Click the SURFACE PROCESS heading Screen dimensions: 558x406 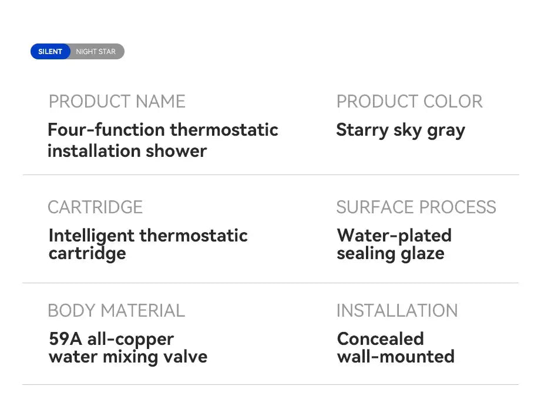[x=416, y=207]
